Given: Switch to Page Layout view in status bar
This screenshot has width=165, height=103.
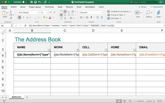Looking at the screenshot, I should point(124,101).
